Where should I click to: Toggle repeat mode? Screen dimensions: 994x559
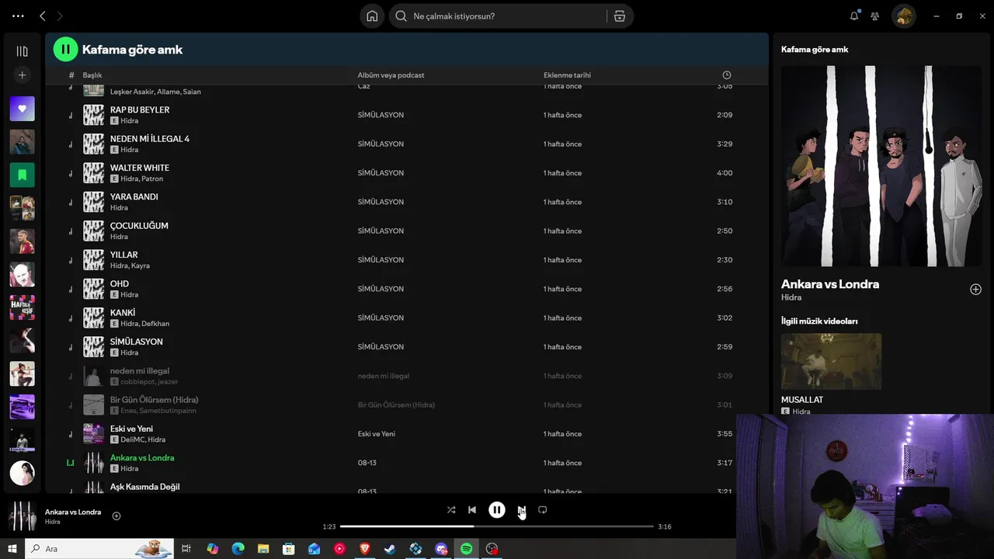click(x=543, y=510)
